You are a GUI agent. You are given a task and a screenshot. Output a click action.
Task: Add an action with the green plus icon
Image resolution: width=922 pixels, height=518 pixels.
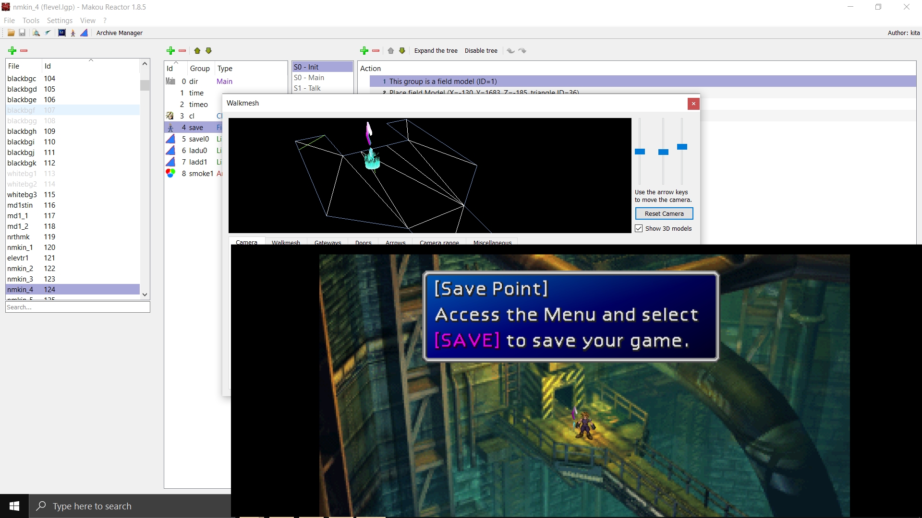coord(364,51)
